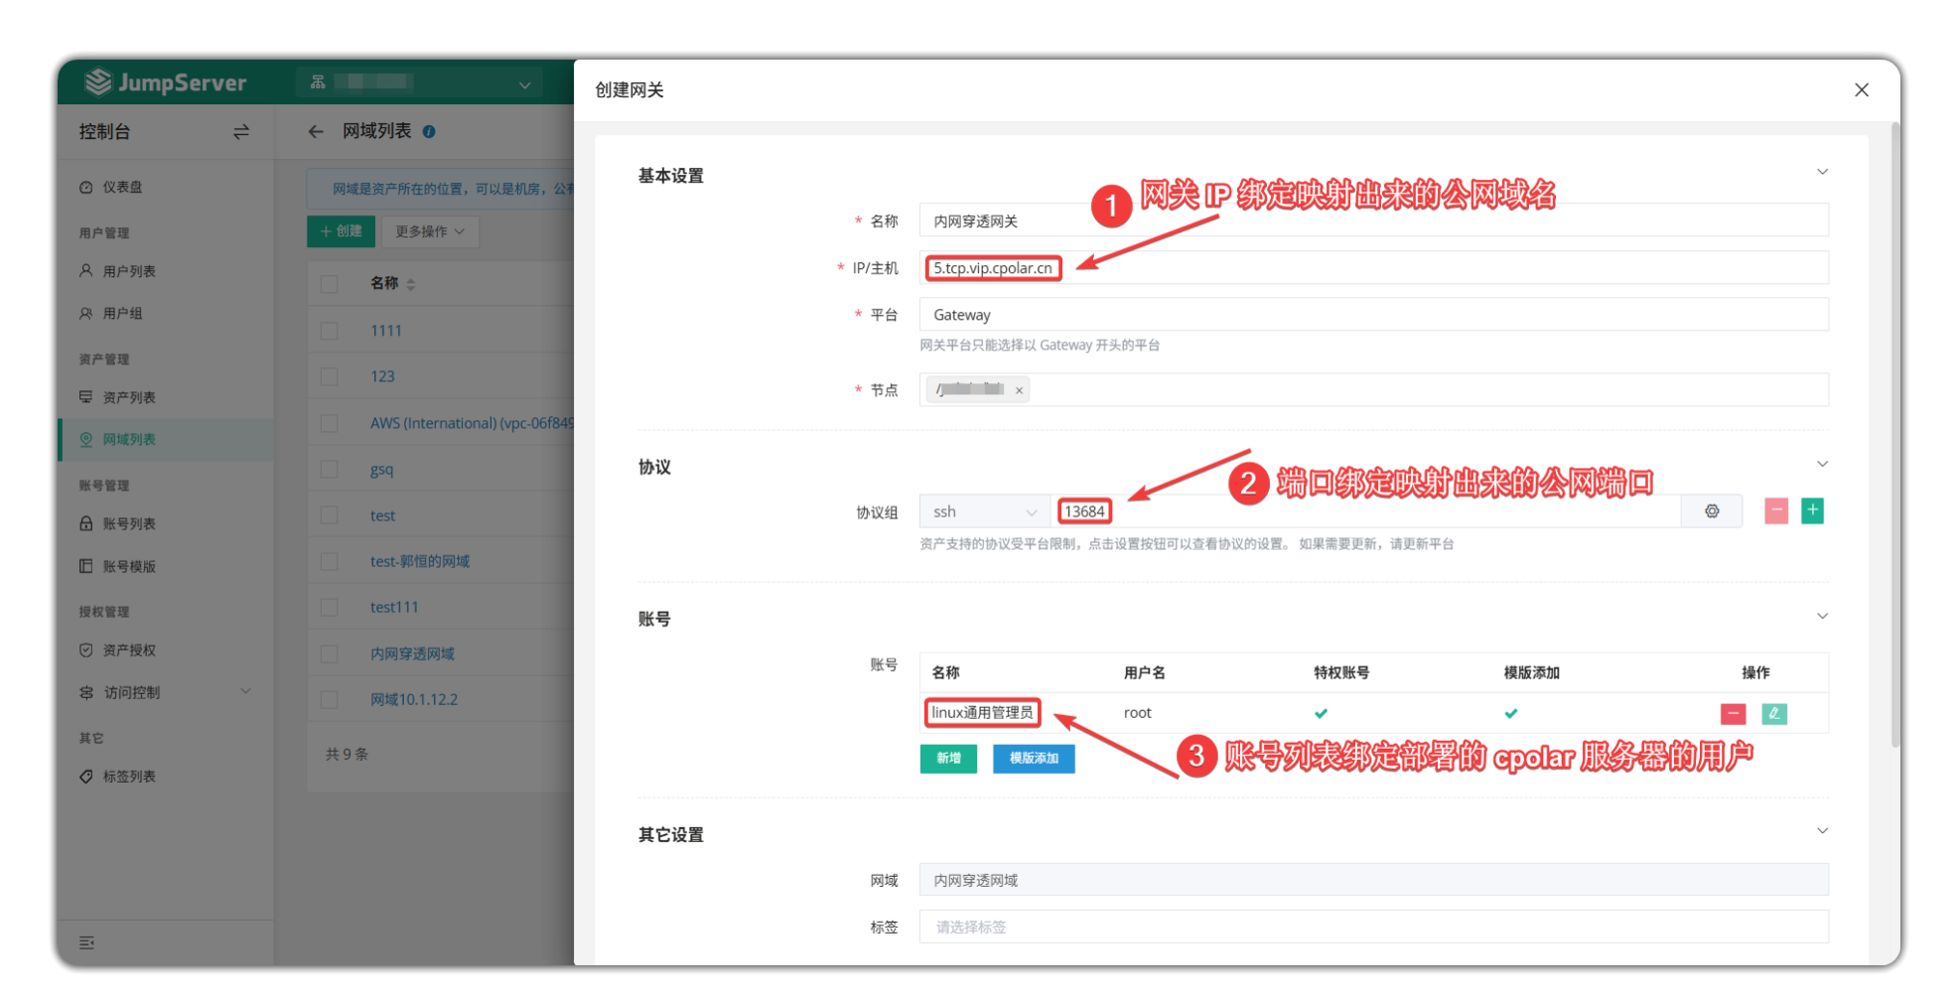
Task: Go back using the arrow beside 网域列表
Action: click(316, 131)
